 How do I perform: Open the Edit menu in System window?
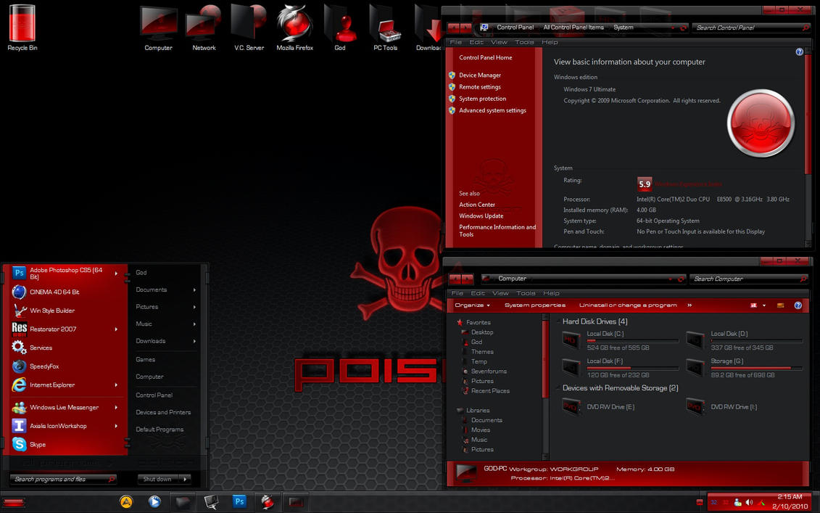tap(476, 42)
